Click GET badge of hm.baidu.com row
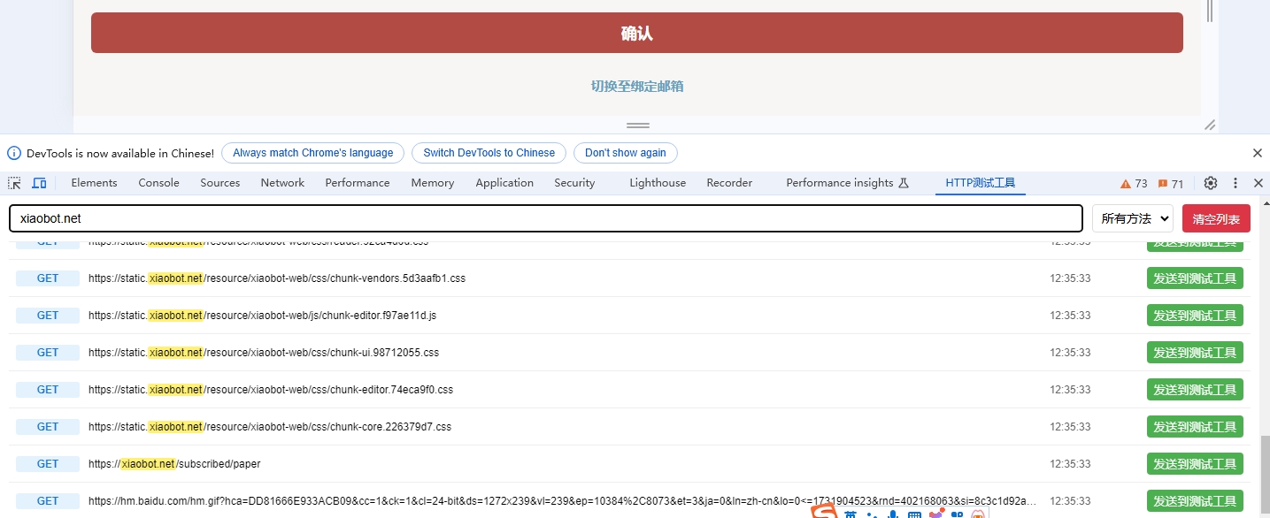The image size is (1270, 518). [48, 501]
